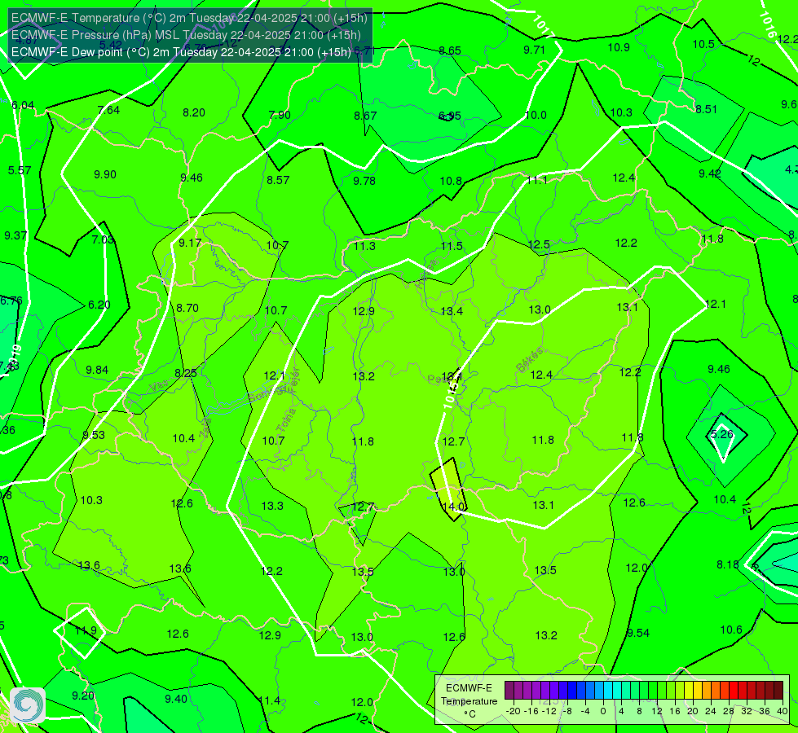Click the dark red legend swatch above 40
This screenshot has height=733, width=798.
778,691
